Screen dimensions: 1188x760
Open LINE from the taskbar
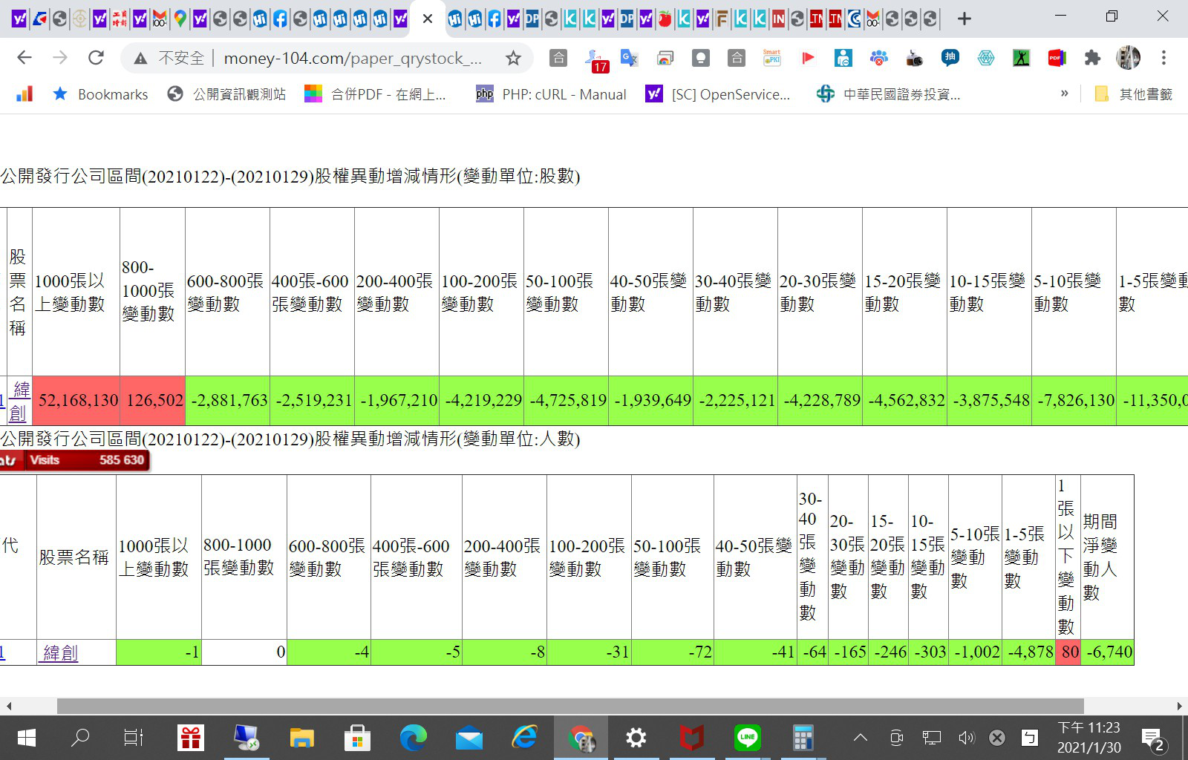coord(747,738)
